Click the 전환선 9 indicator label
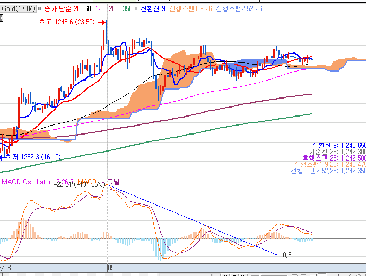Screen dimensions: 366x276 click(x=153, y=9)
